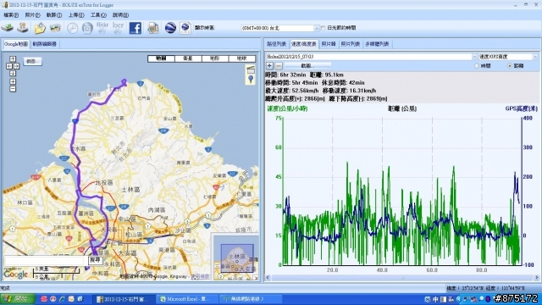The width and height of the screenshot is (542, 305).
Task: Select the 地球 map type button
Action: (x=242, y=58)
